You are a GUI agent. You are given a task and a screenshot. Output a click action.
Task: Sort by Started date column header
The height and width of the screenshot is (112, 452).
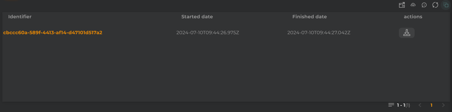[x=197, y=17]
